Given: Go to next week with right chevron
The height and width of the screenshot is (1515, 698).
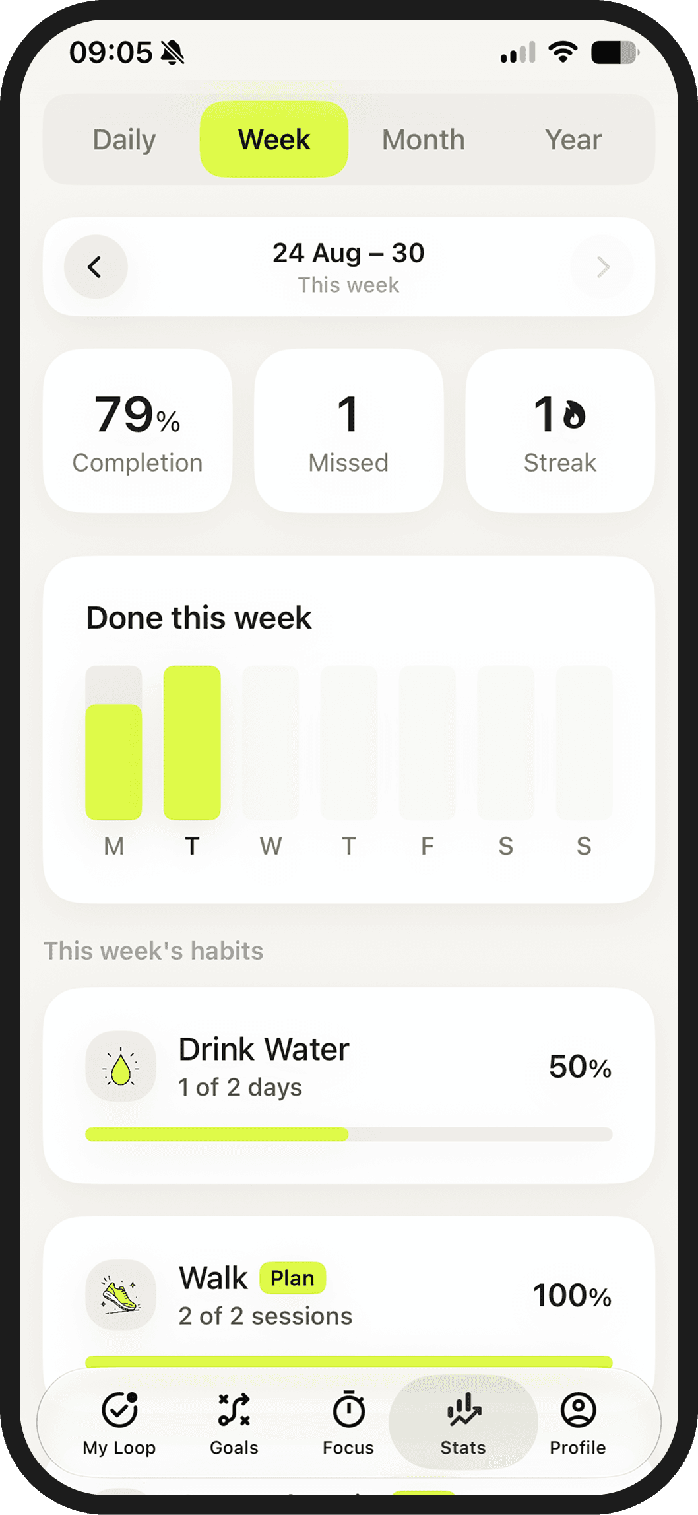Looking at the screenshot, I should tap(602, 267).
